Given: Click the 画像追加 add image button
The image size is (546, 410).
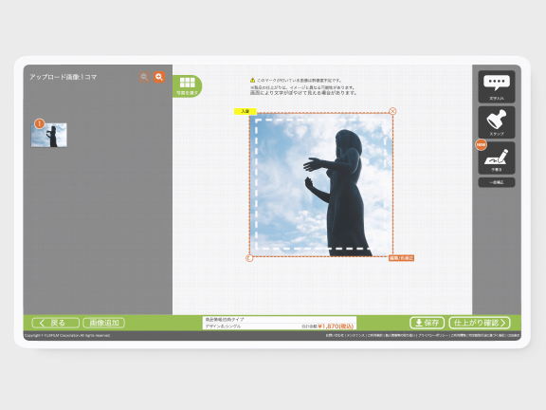Looking at the screenshot, I should pos(104,323).
